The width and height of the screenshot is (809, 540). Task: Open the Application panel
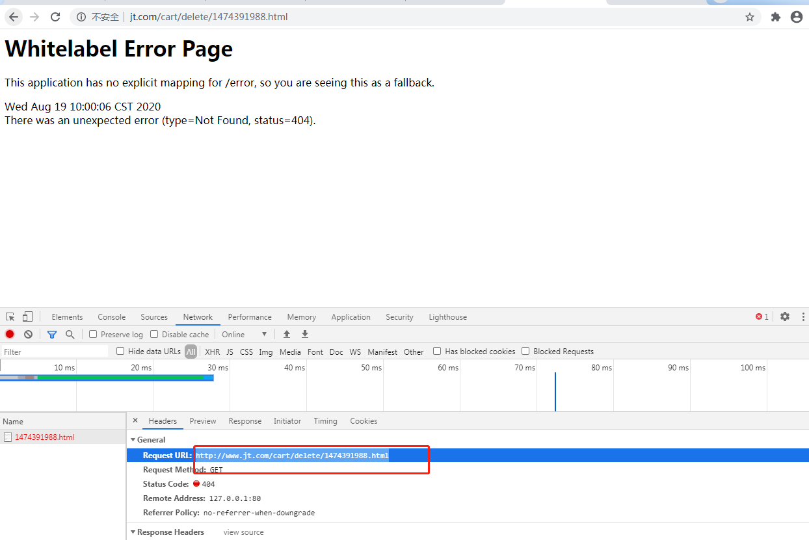pyautogui.click(x=351, y=317)
